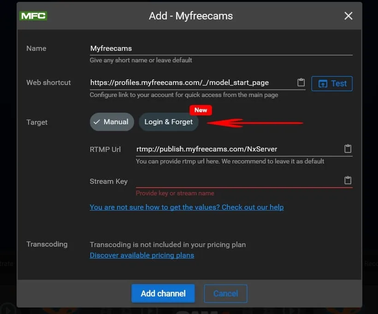The height and width of the screenshot is (314, 378).
Task: Click the Name label
Action: [x=36, y=48]
